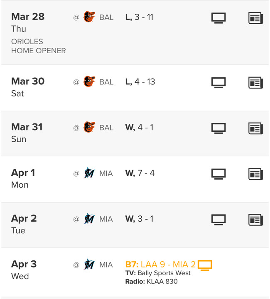The height and width of the screenshot is (299, 270).
Task: Read the Apr 2 game recap
Action: 255,220
